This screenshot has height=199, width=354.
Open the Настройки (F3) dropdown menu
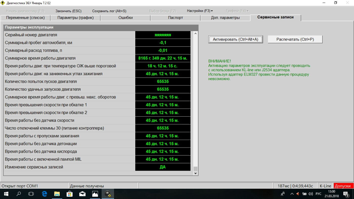coord(200,11)
